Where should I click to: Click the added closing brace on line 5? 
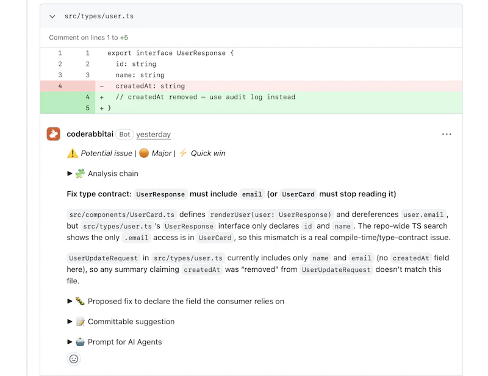point(251,108)
